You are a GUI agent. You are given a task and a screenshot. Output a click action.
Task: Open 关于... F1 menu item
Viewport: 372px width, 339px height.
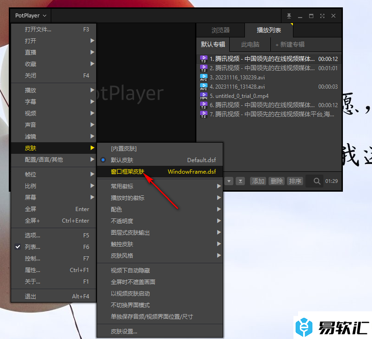point(54,282)
